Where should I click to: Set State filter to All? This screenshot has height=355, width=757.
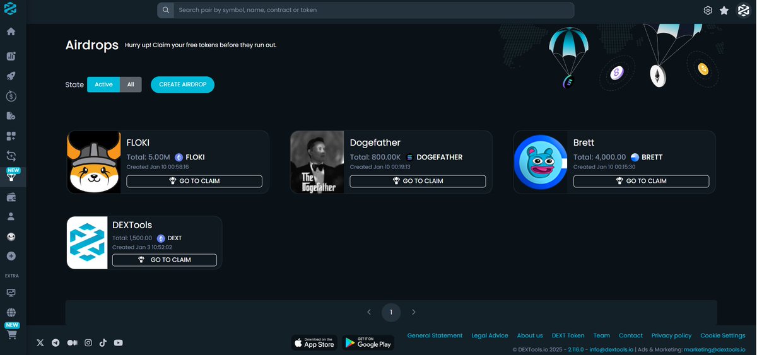point(131,84)
